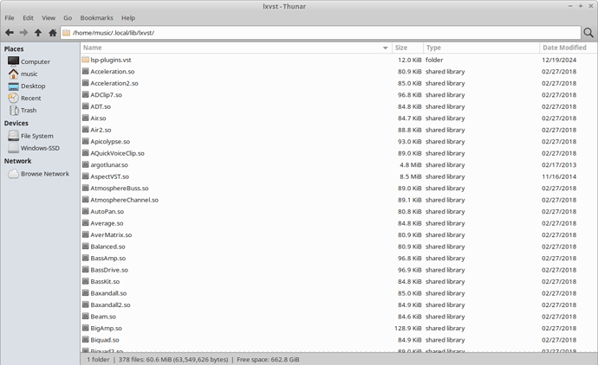This screenshot has width=598, height=365.
Task: Click the path location bar field
Action: [321, 33]
